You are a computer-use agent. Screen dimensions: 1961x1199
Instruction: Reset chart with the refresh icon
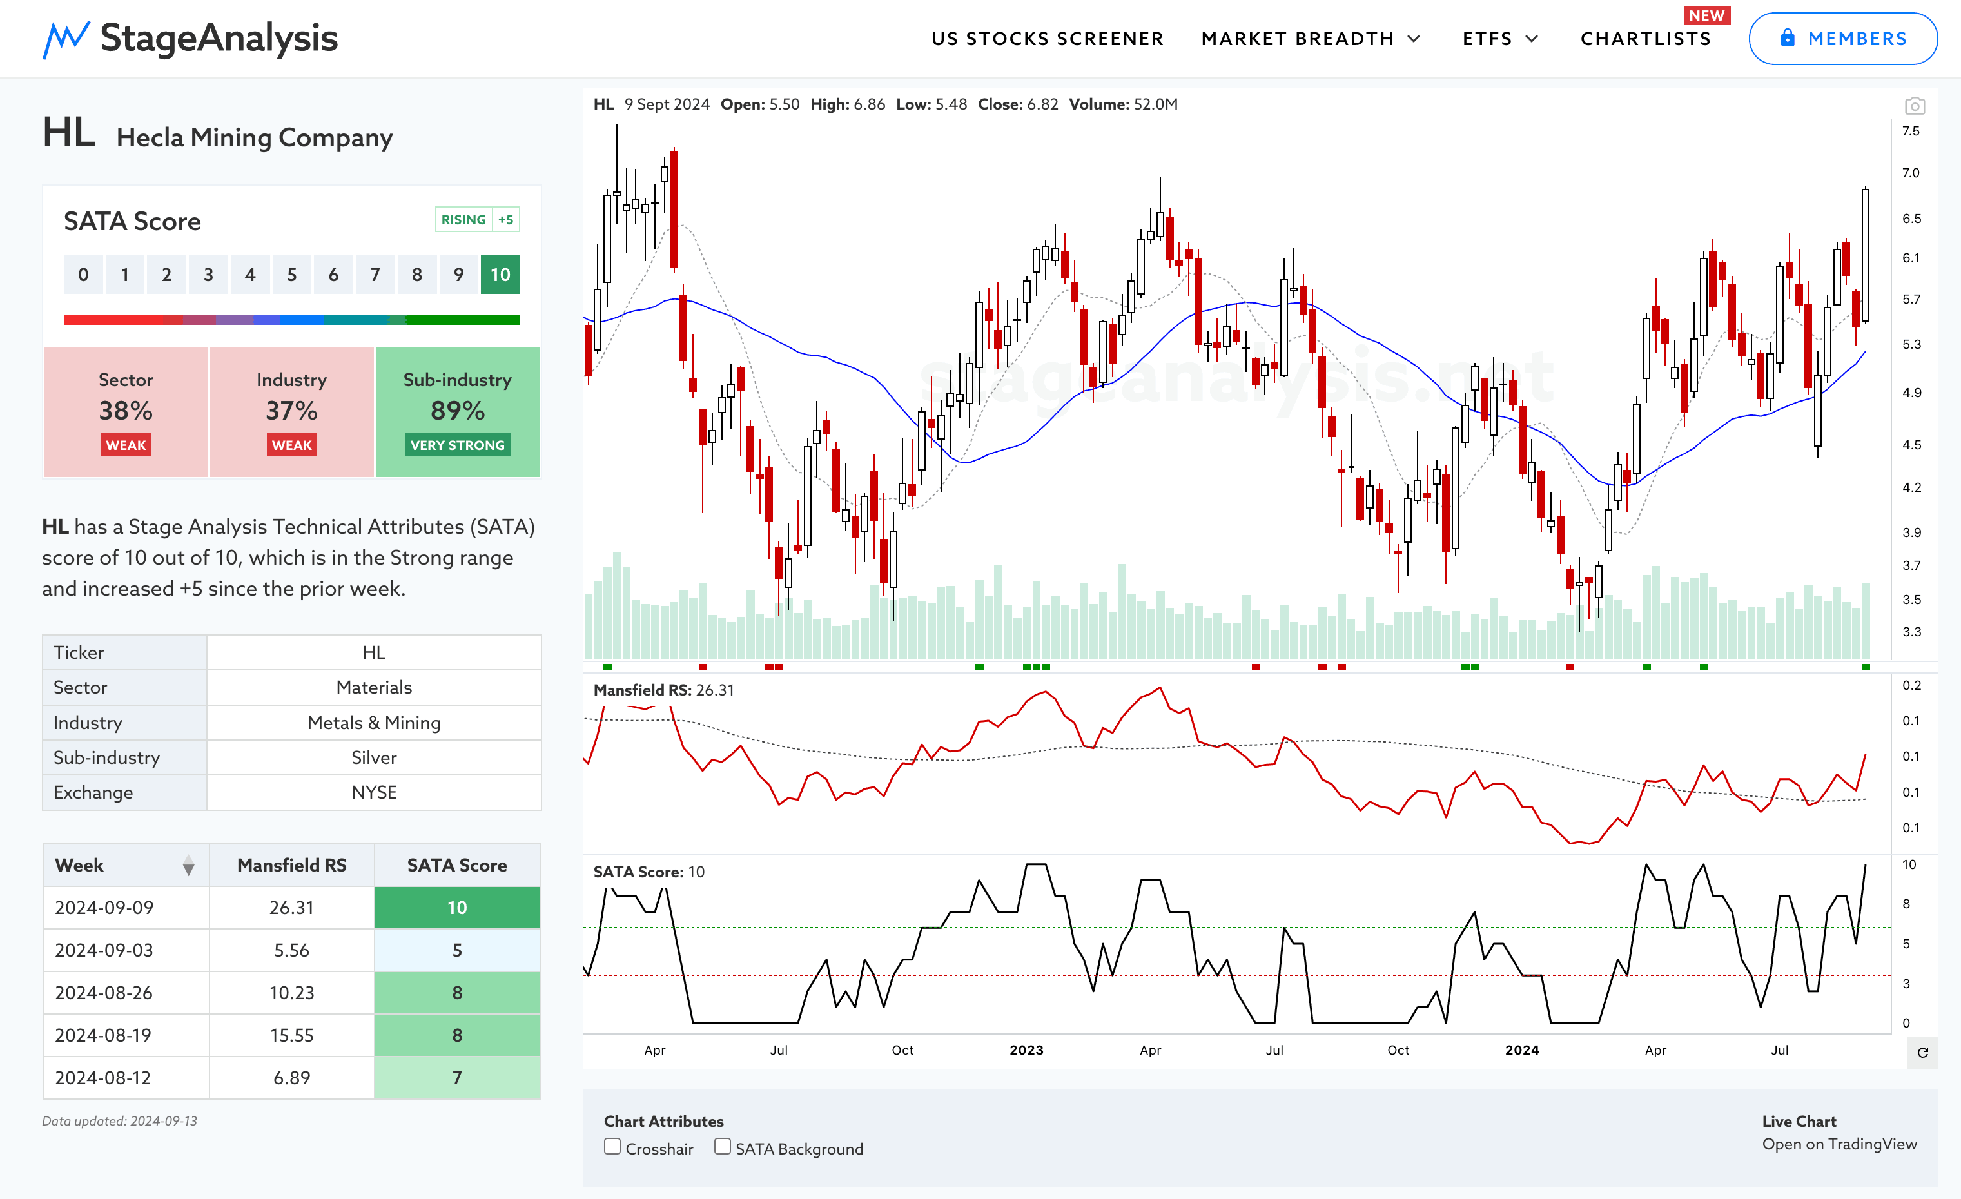pyautogui.click(x=1923, y=1052)
